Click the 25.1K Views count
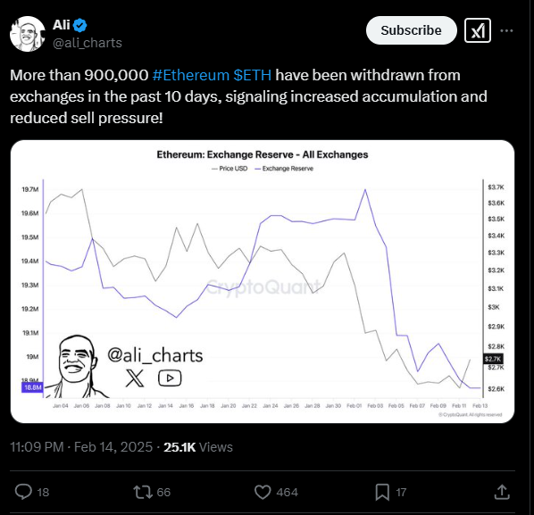Viewport: 534px width, 515px height. point(198,447)
